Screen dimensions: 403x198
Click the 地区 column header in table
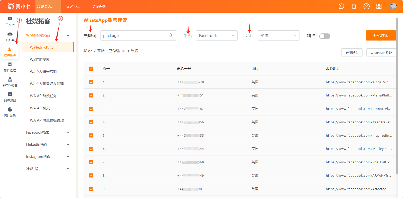tap(255, 69)
